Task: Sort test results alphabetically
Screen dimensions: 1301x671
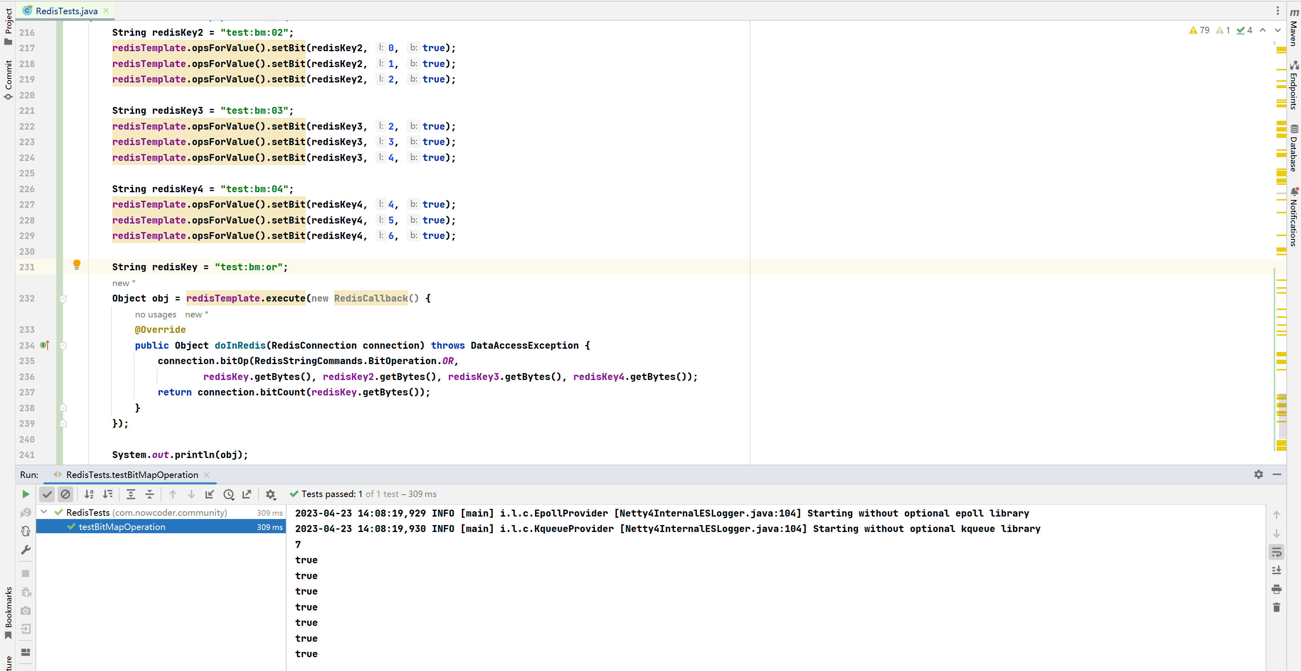Action: 89,494
